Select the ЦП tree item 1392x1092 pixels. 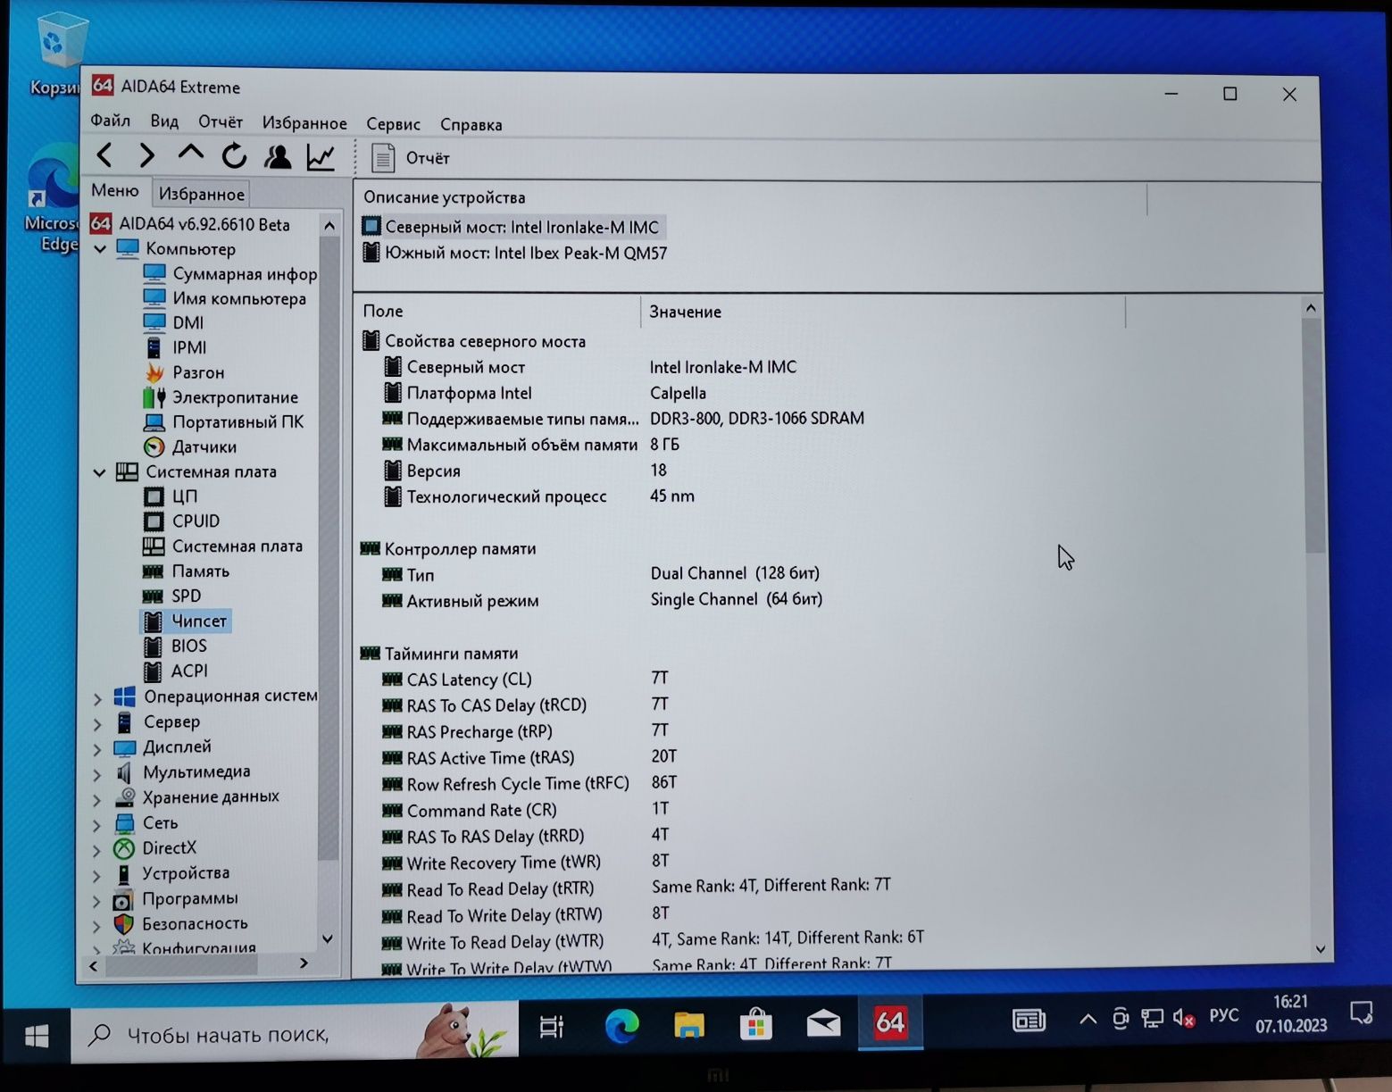(x=171, y=496)
